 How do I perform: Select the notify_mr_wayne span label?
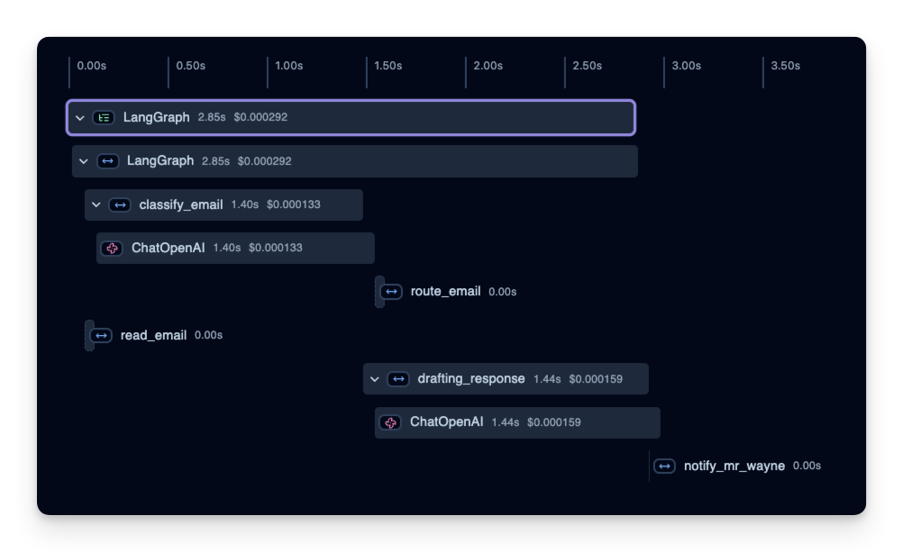coord(734,466)
